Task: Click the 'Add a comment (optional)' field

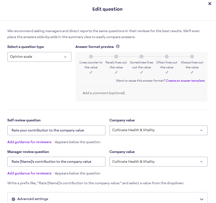Action: (x=141, y=93)
